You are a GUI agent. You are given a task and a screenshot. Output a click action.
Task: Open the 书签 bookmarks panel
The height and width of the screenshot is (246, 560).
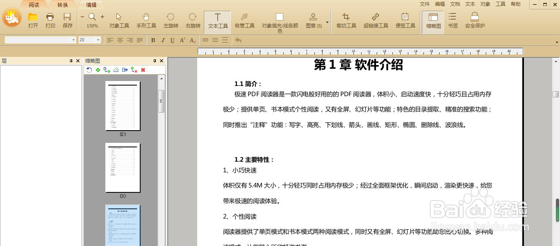pos(453,20)
